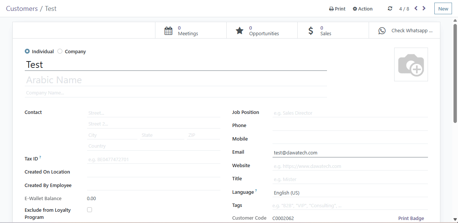
Task: Click the Print printer icon
Action: 331,9
